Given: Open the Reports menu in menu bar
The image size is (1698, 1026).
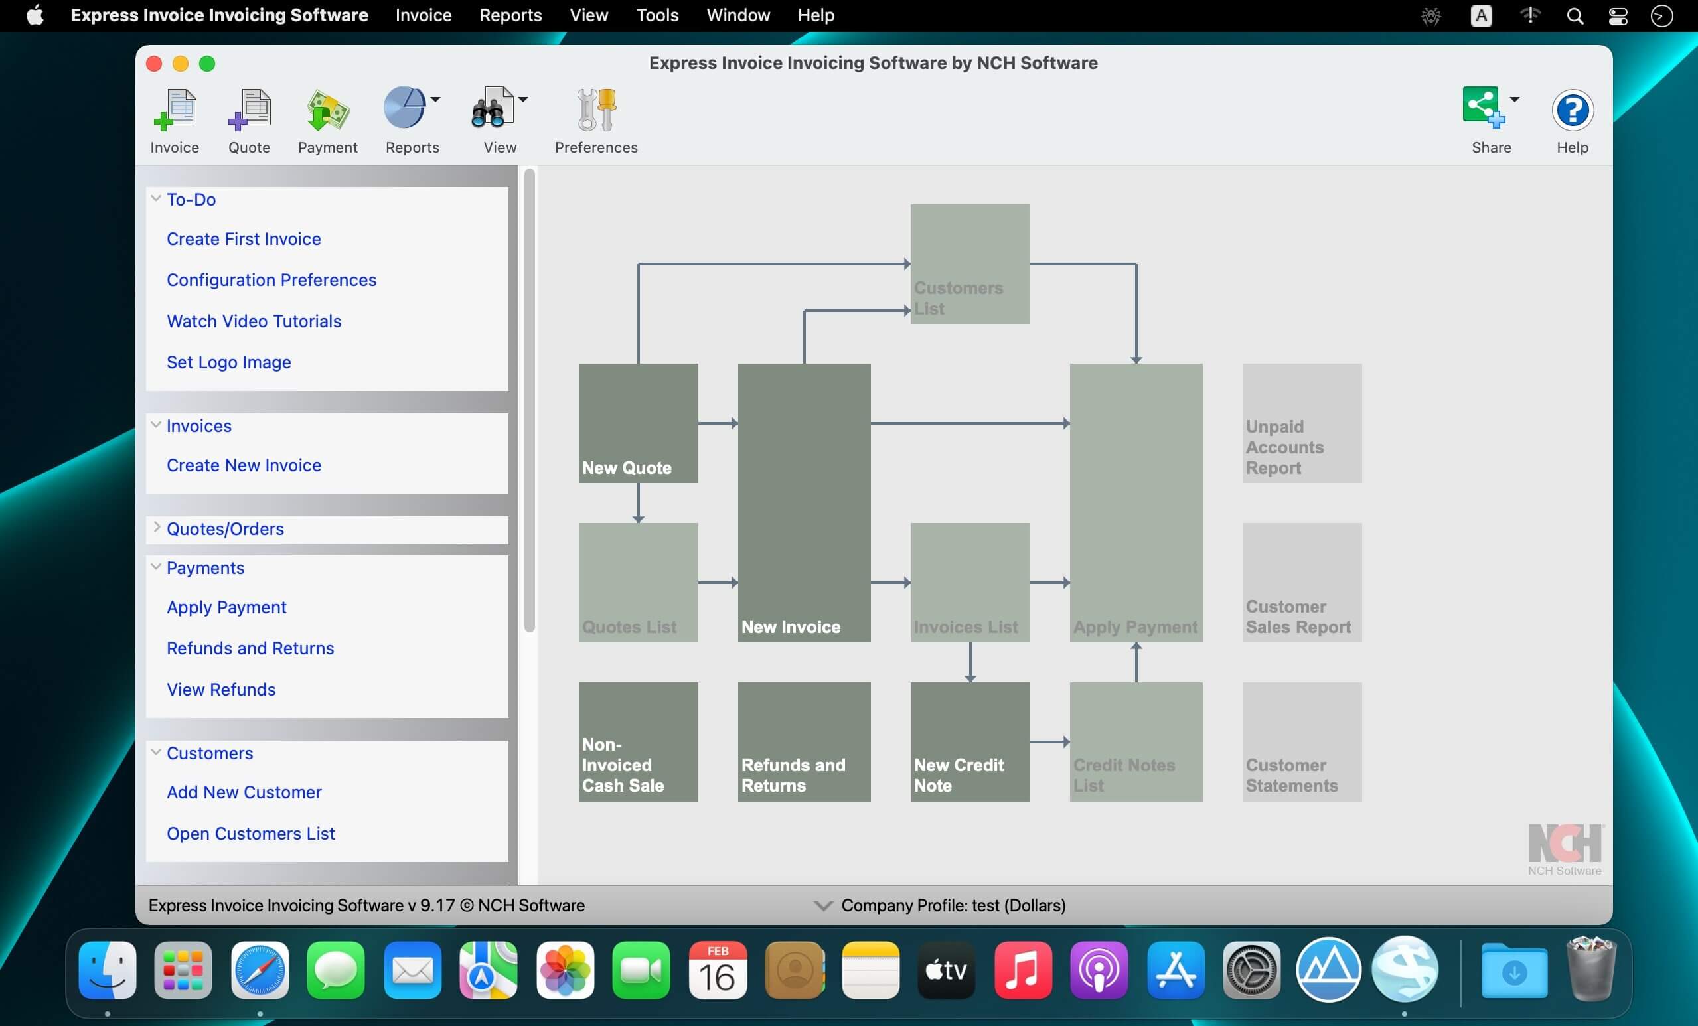Looking at the screenshot, I should coord(510,15).
